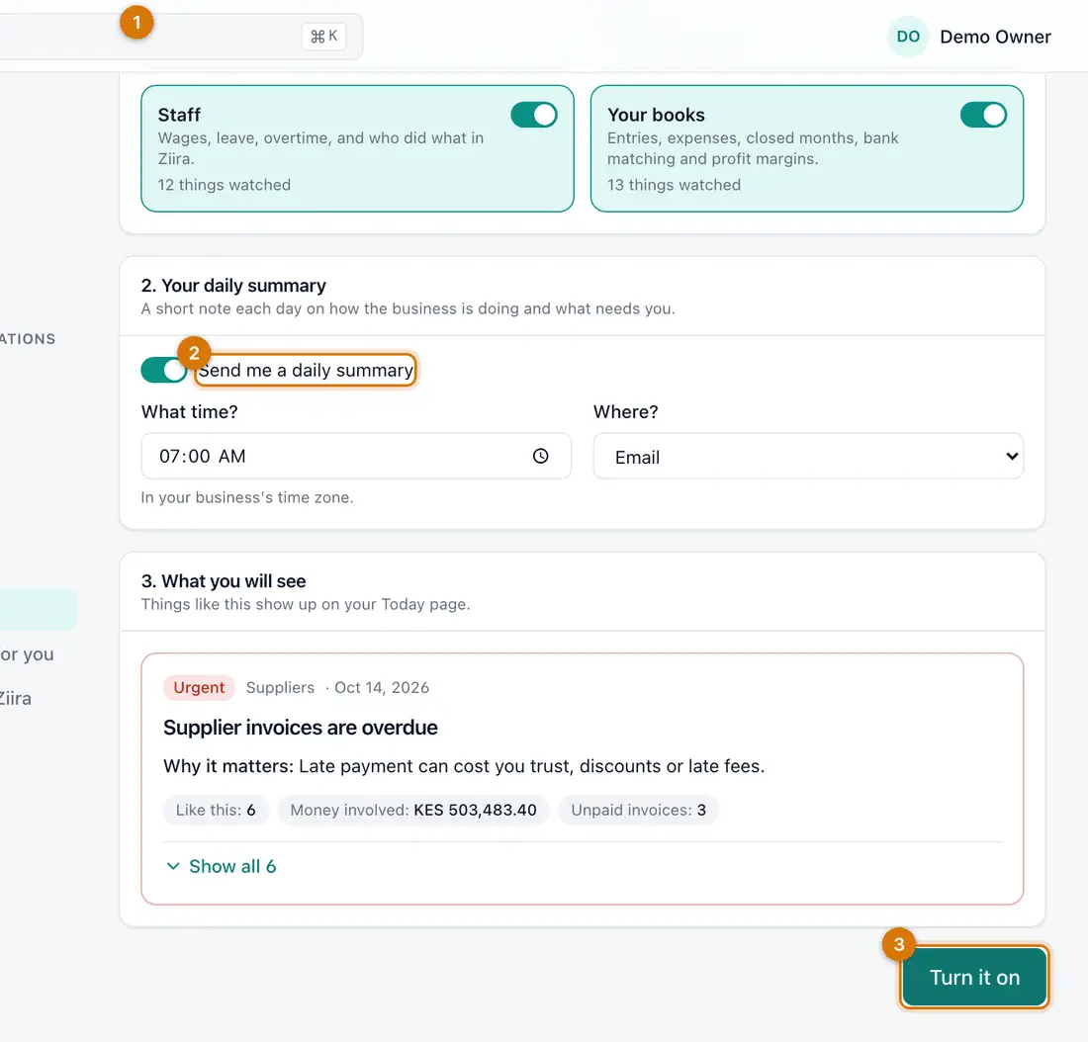Click the 3. What you will see heading

click(224, 580)
